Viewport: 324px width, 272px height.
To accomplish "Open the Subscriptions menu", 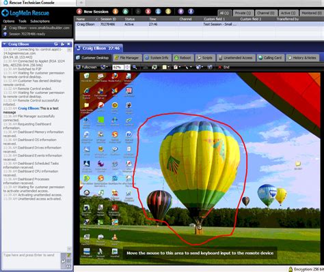I will (x=40, y=21).
